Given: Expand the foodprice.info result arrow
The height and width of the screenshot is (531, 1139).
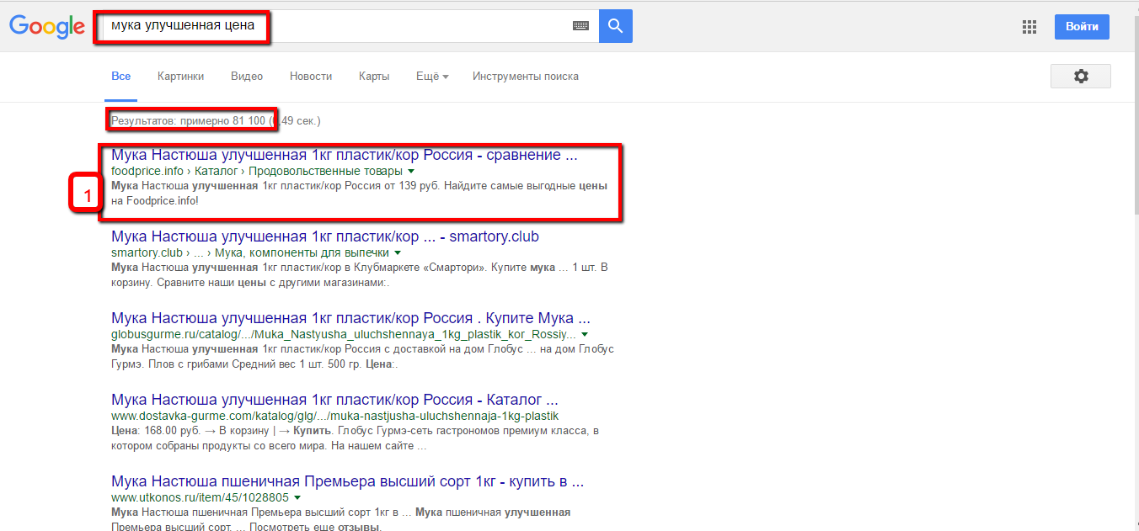Looking at the screenshot, I should pyautogui.click(x=410, y=172).
